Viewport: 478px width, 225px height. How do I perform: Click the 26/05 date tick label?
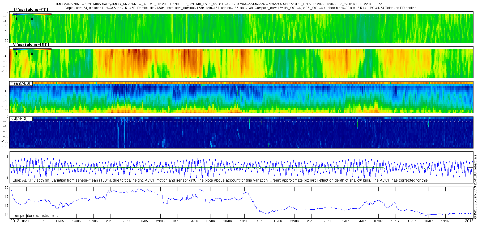tap(143, 221)
